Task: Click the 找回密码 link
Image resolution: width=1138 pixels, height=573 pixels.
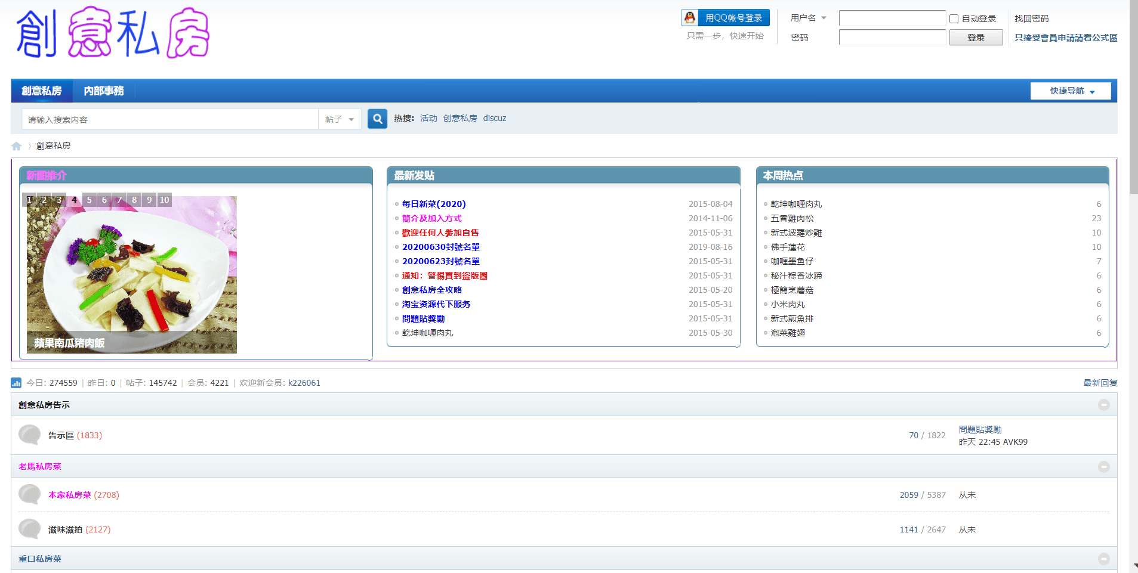Action: click(1031, 18)
